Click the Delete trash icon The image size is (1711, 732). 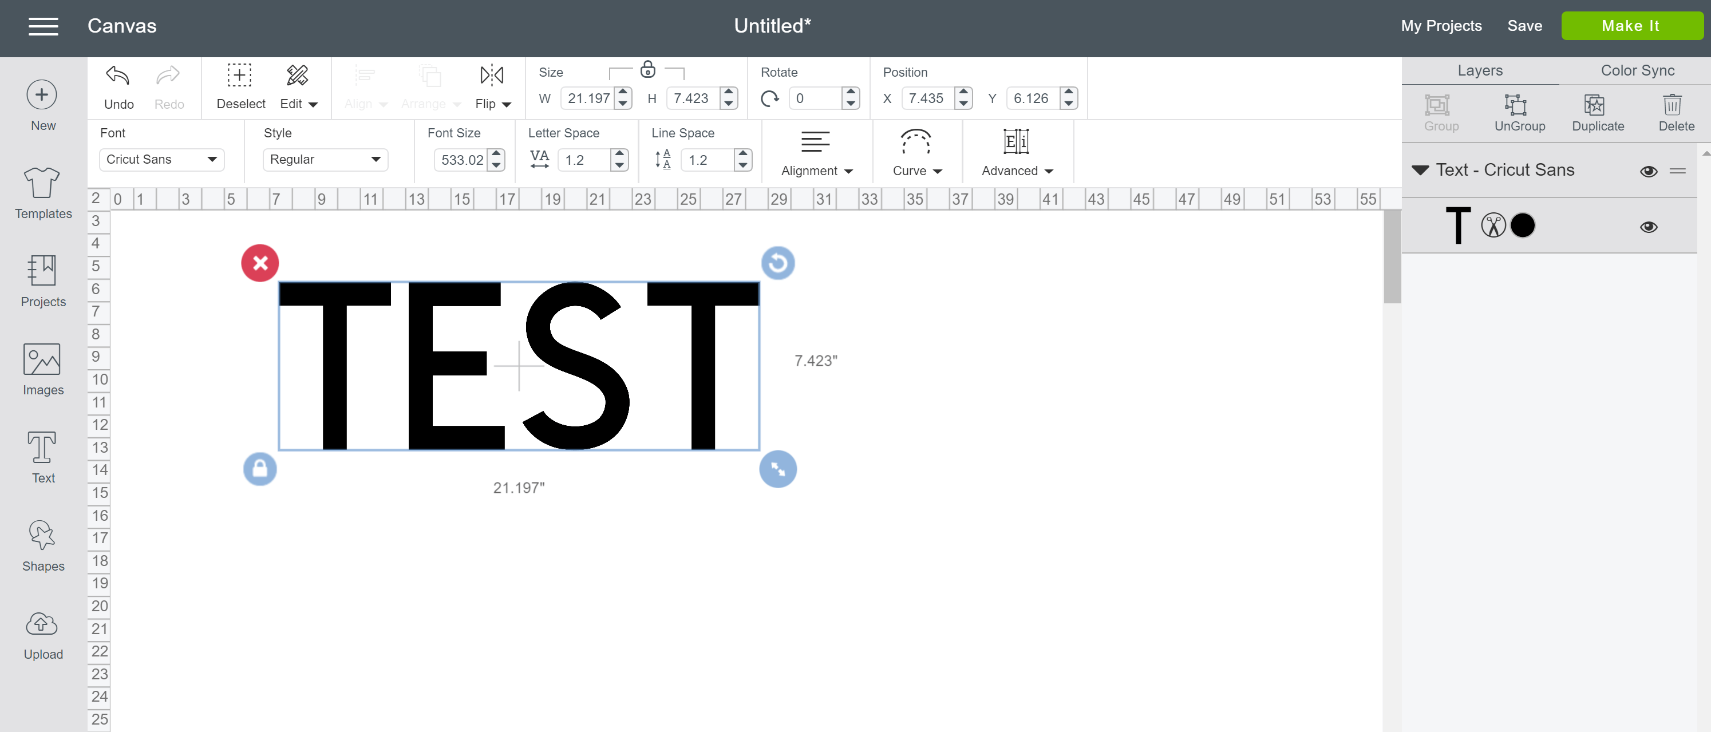[1672, 105]
